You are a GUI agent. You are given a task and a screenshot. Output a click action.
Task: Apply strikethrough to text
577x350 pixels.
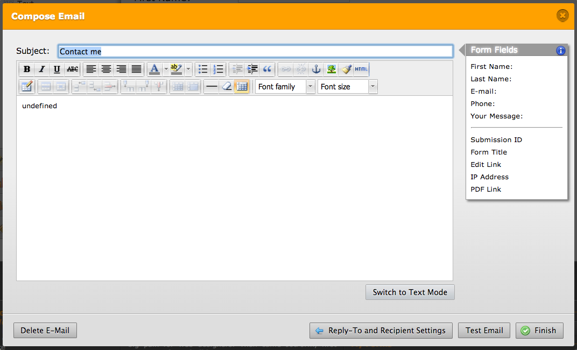(x=72, y=69)
